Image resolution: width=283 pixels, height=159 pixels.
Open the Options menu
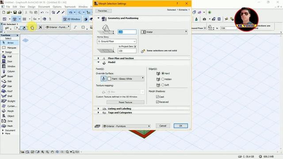click(x=57, y=7)
